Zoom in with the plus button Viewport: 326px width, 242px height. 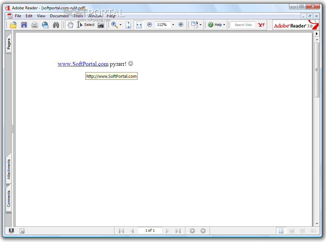181,25
